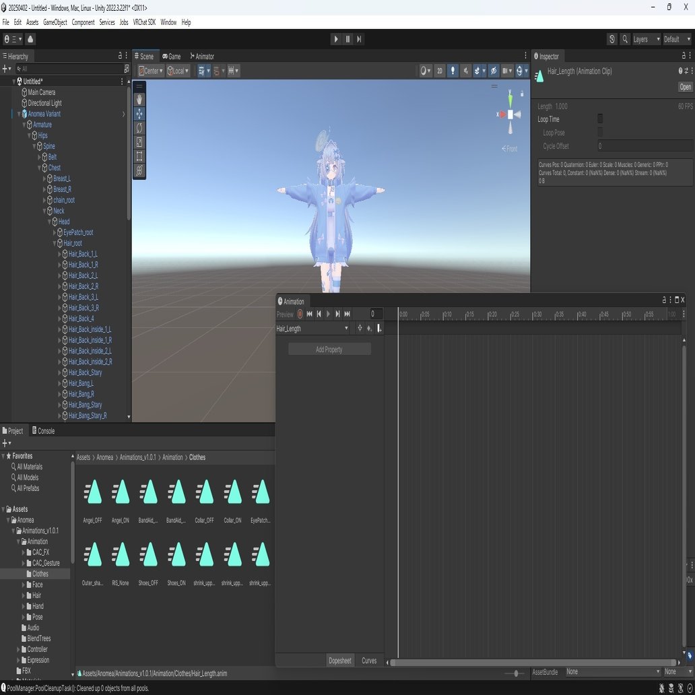Select the Angel_OFF animation clip
Viewport: 695px width, 695px height.
93,501
